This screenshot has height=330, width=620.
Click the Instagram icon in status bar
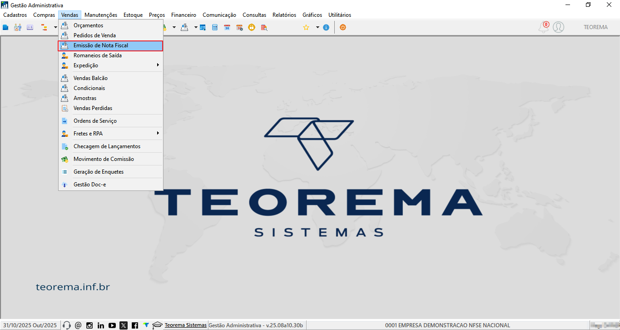pos(89,325)
